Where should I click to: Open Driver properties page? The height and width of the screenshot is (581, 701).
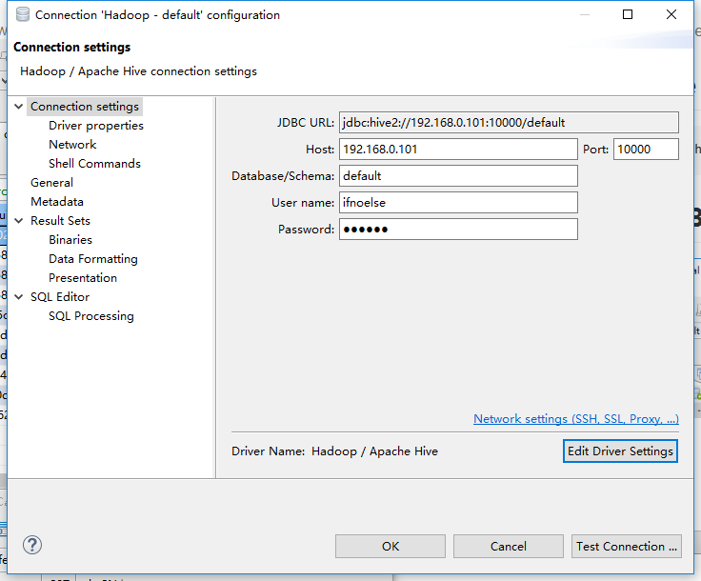coord(96,126)
